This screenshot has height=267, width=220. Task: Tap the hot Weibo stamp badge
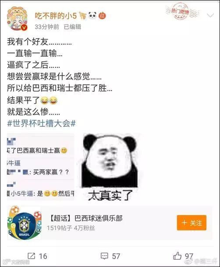pyautogui.click(x=180, y=11)
